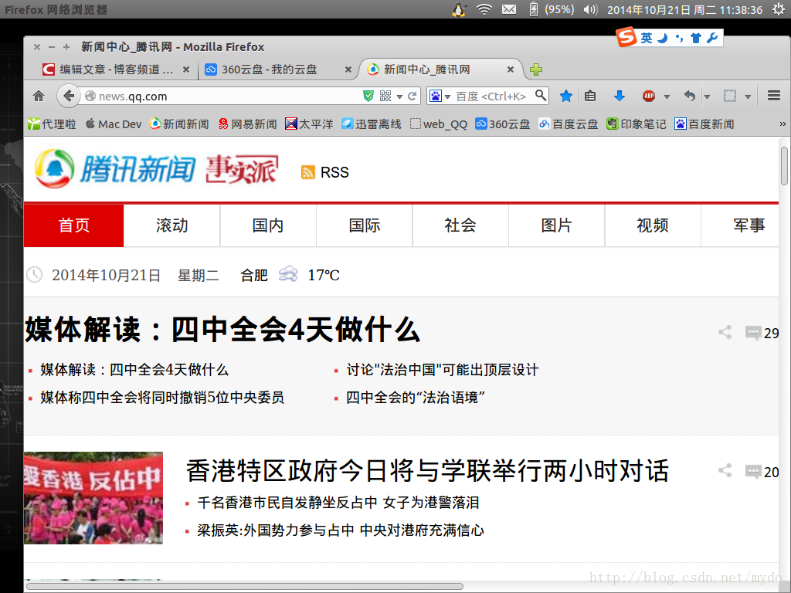Viewport: 791px width, 593px height.
Task: Open the 社会 navigation item
Action: (x=460, y=225)
